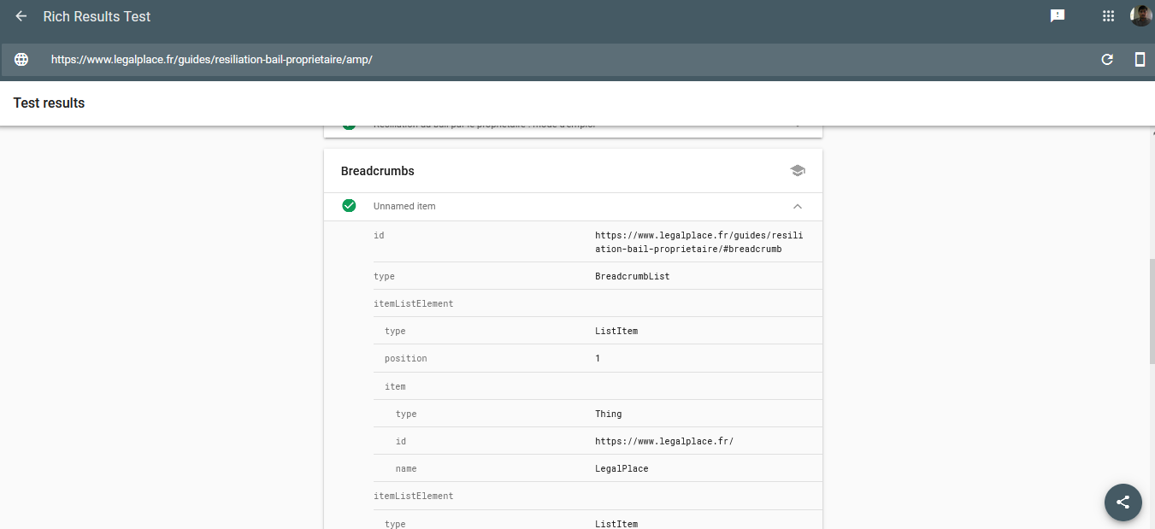Click the tested URL input field
This screenshot has width=1155, height=529.
[x=513, y=60]
